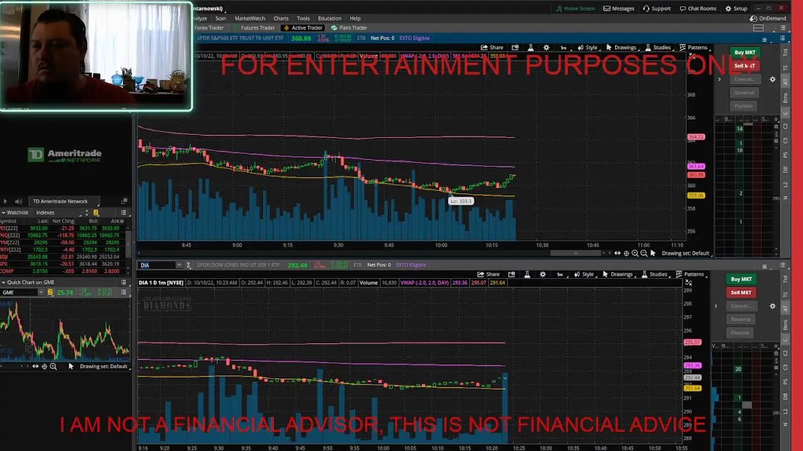Open the DIA symbol dropdown arrow
The image size is (803, 451).
(179, 265)
